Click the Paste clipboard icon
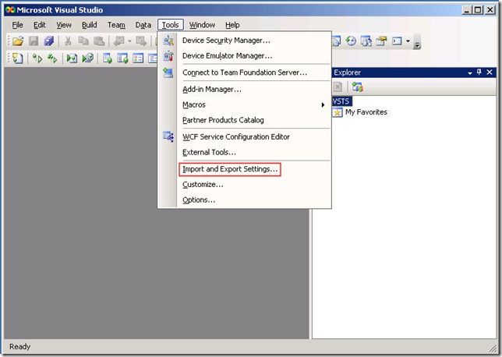The height and width of the screenshot is (357, 502). [99, 41]
